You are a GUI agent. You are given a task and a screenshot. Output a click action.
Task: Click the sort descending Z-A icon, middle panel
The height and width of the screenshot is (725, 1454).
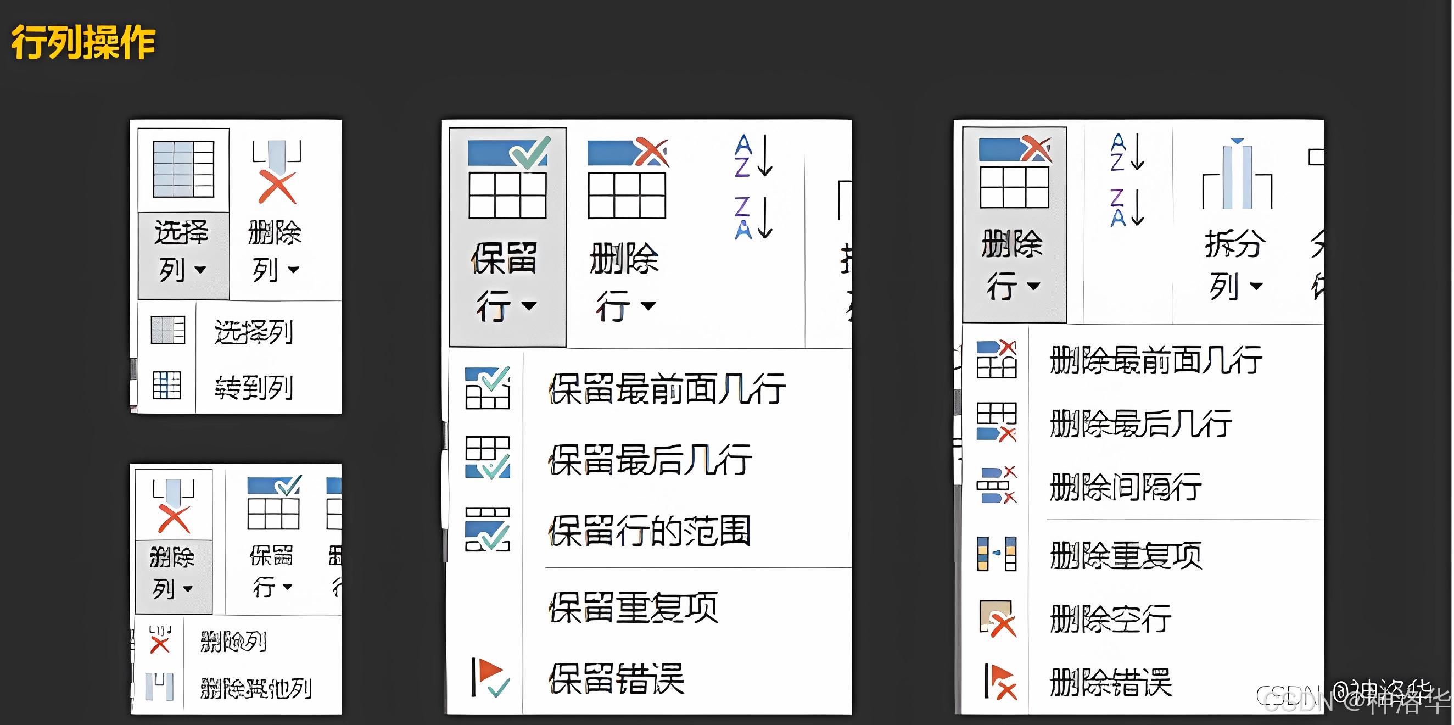pos(753,217)
